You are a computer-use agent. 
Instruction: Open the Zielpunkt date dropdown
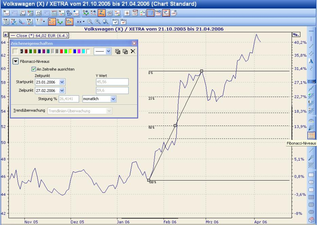point(62,90)
